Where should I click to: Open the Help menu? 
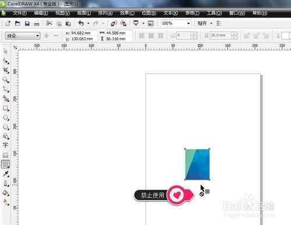pos(260,13)
